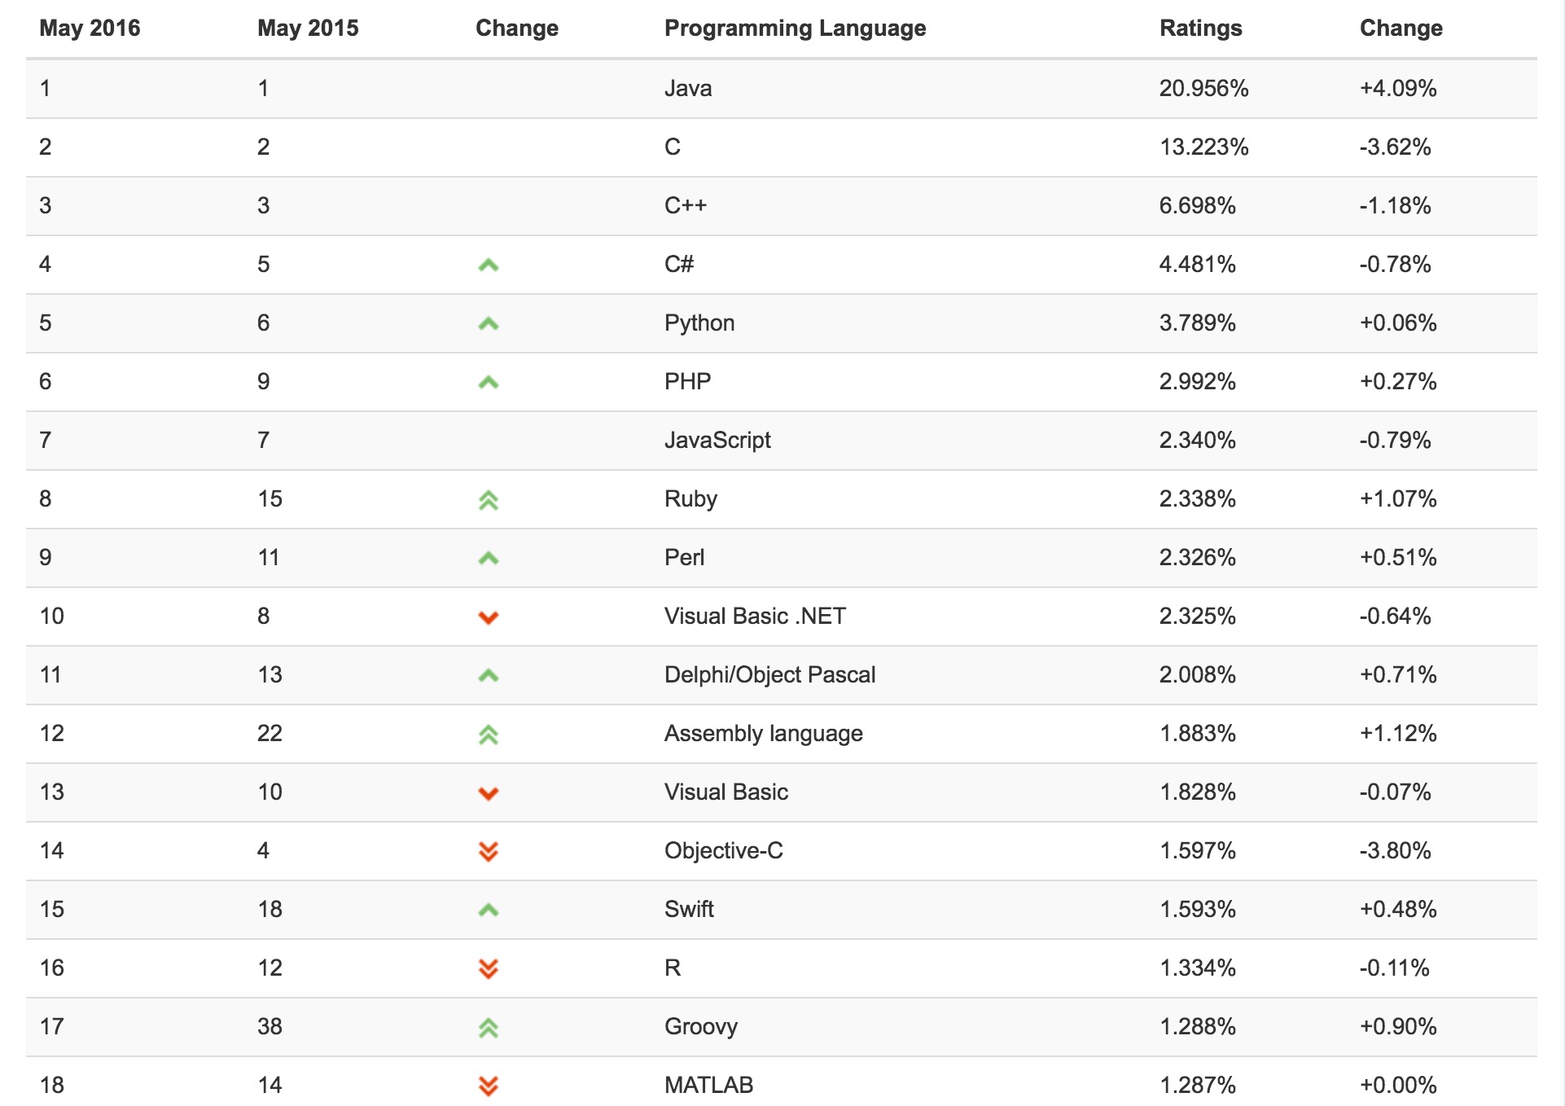1565x1106 pixels.
Task: Click Java's 20.956% rating value
Action: (1203, 88)
